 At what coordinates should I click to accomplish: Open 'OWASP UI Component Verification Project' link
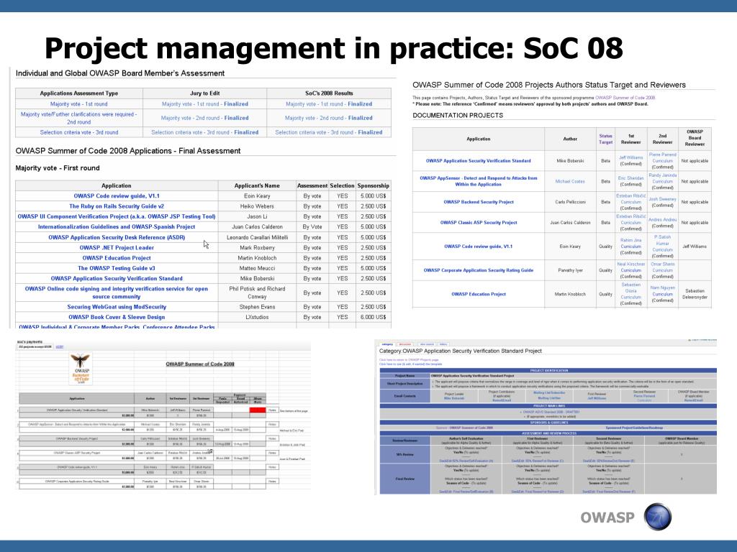point(117,216)
